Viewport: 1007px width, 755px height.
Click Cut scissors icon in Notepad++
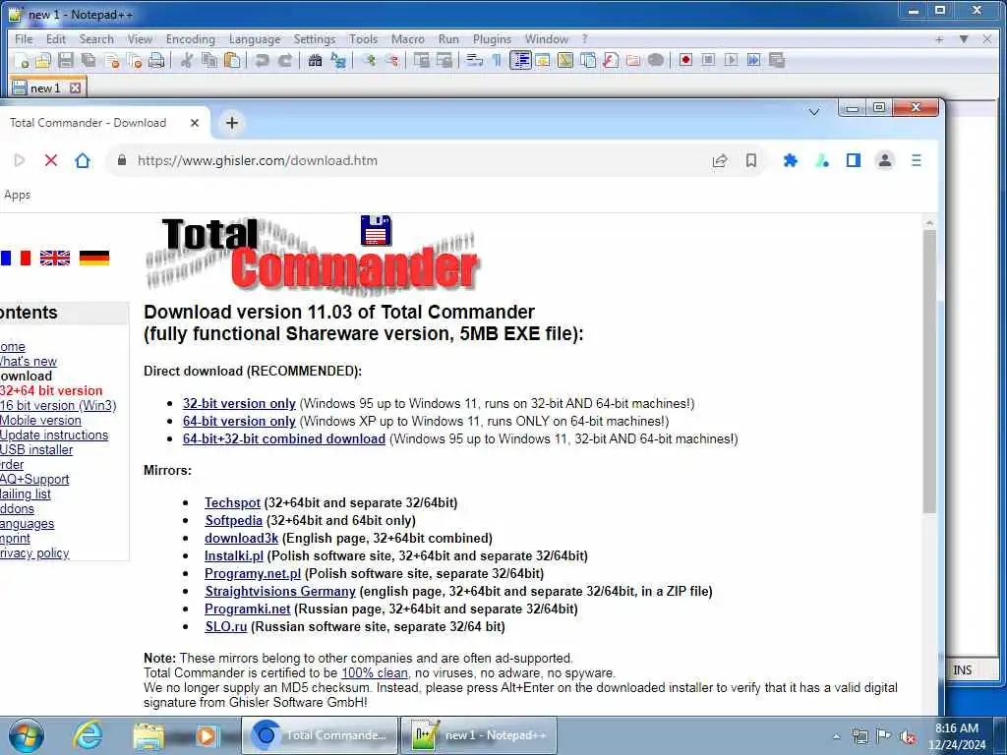pos(187,60)
